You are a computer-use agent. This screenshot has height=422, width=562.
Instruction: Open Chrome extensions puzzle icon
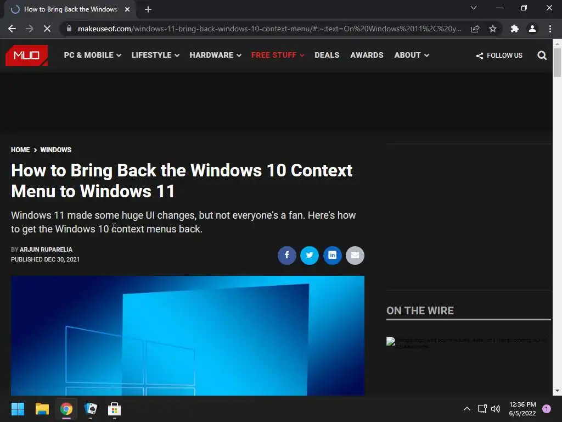[515, 29]
